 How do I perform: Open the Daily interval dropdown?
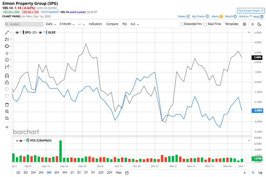(51, 24)
